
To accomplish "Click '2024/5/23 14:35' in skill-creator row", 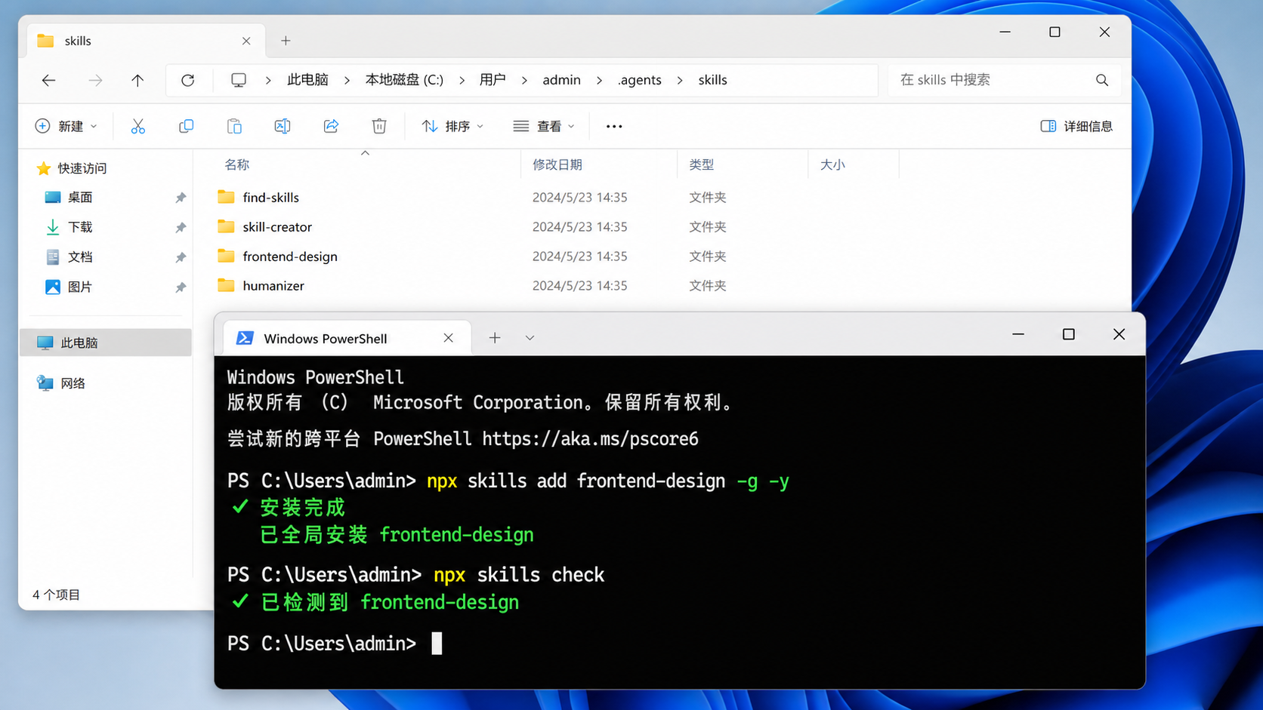I will click(579, 226).
